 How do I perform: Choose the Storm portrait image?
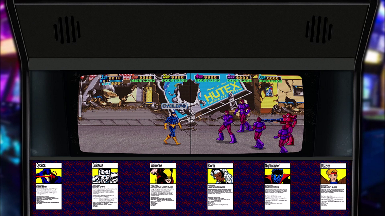point(220,176)
